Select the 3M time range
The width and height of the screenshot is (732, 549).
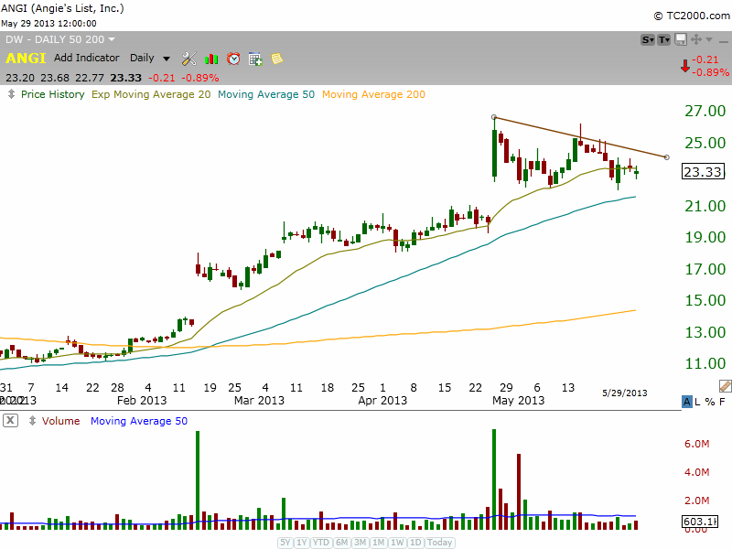click(360, 543)
